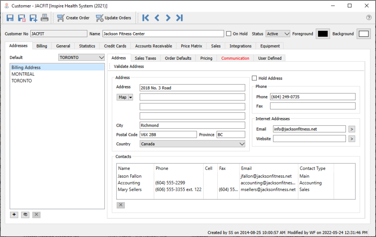Select MONTREAL in the address list

23,74
